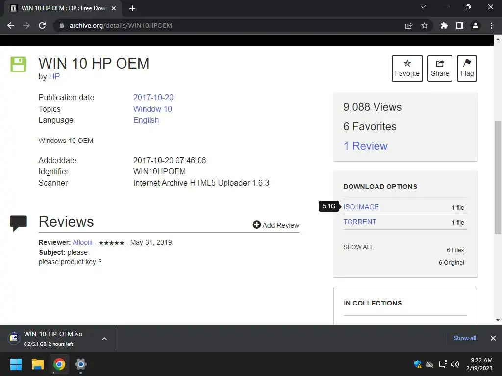The image size is (502, 376).
Task: Click the WIN 10 HP OEM page title
Action: click(x=94, y=63)
